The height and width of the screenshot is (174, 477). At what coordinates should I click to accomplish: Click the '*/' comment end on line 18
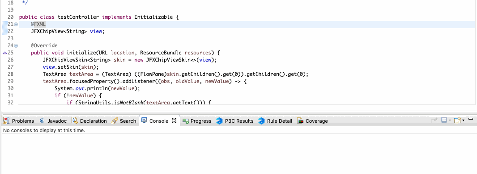25,3
